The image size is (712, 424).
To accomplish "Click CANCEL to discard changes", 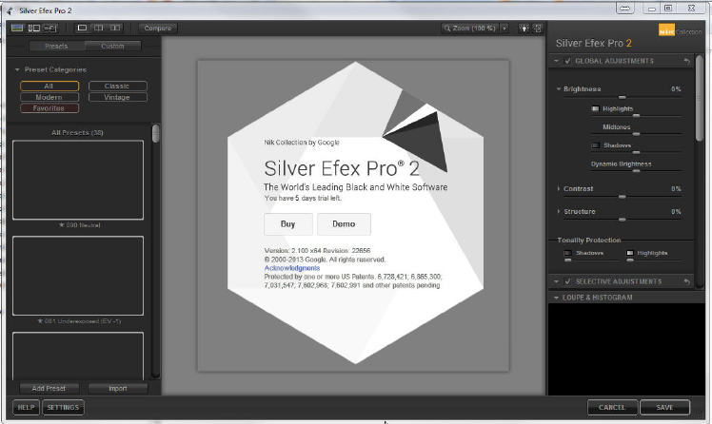I will pyautogui.click(x=612, y=407).
